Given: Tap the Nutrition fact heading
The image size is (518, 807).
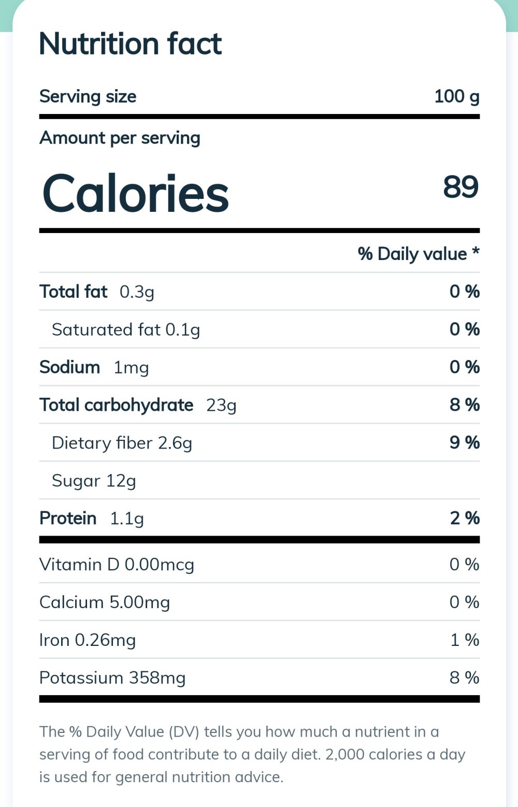Looking at the screenshot, I should point(131,44).
